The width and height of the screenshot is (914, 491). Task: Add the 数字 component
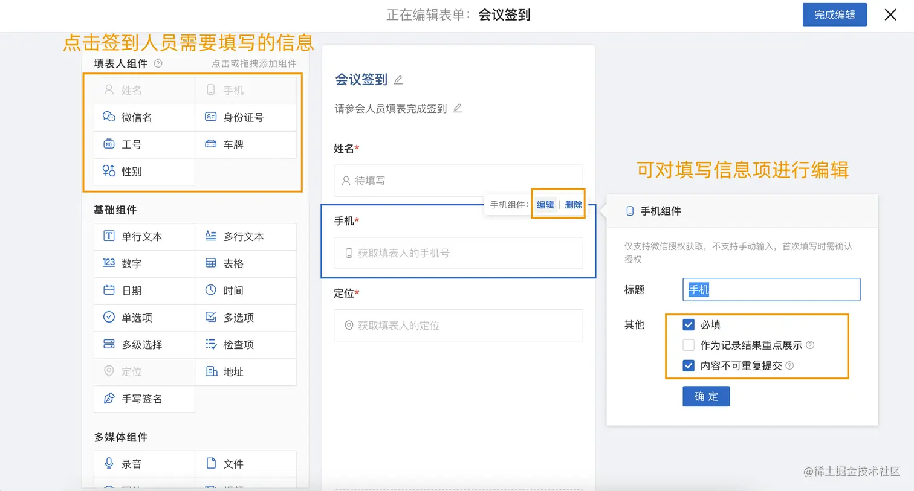(144, 263)
